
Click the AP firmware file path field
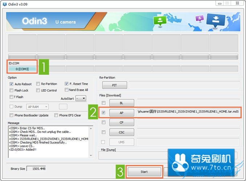tap(188, 112)
